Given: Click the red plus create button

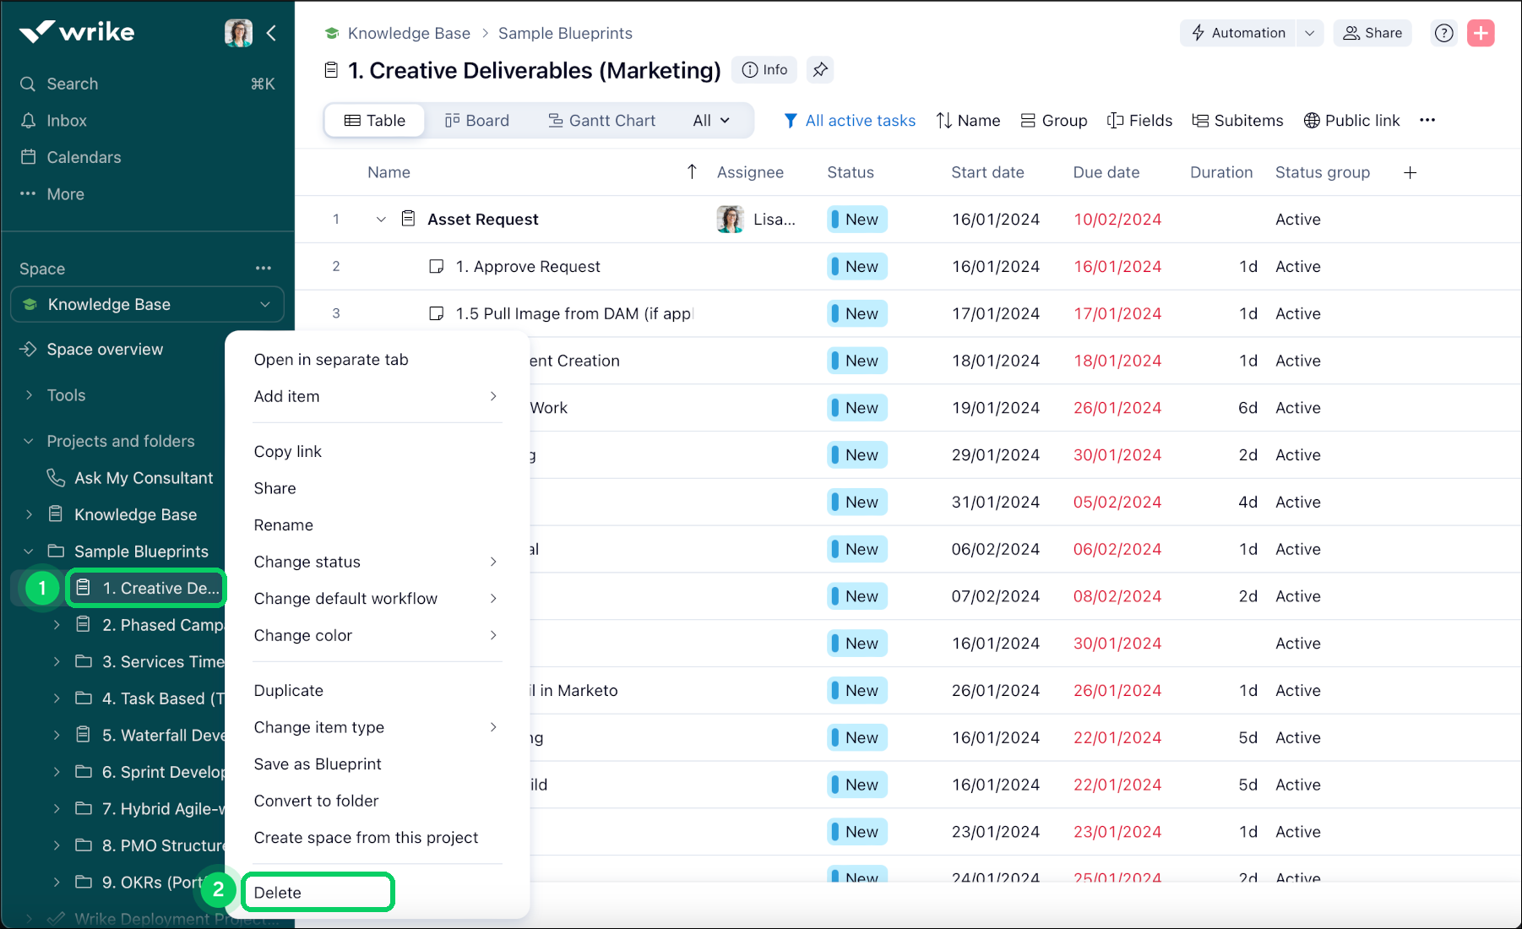Looking at the screenshot, I should tap(1481, 33).
